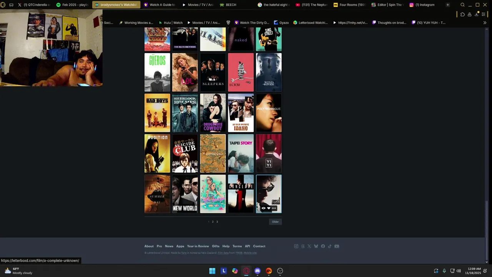Open the Opera menu logo icon
This screenshot has width=492, height=277.
3,5
